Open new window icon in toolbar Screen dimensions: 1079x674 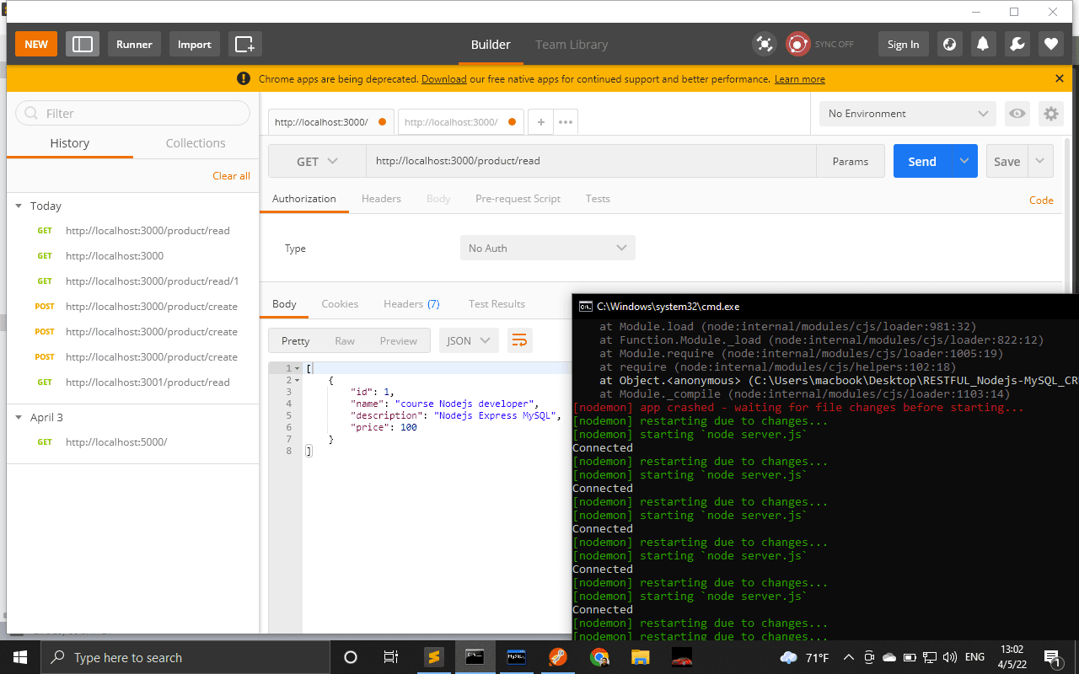[244, 44]
